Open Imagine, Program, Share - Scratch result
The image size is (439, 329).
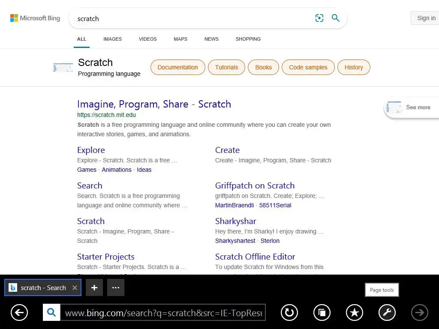[154, 104]
